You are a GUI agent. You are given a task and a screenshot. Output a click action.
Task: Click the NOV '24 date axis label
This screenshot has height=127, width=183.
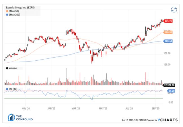(26, 108)
